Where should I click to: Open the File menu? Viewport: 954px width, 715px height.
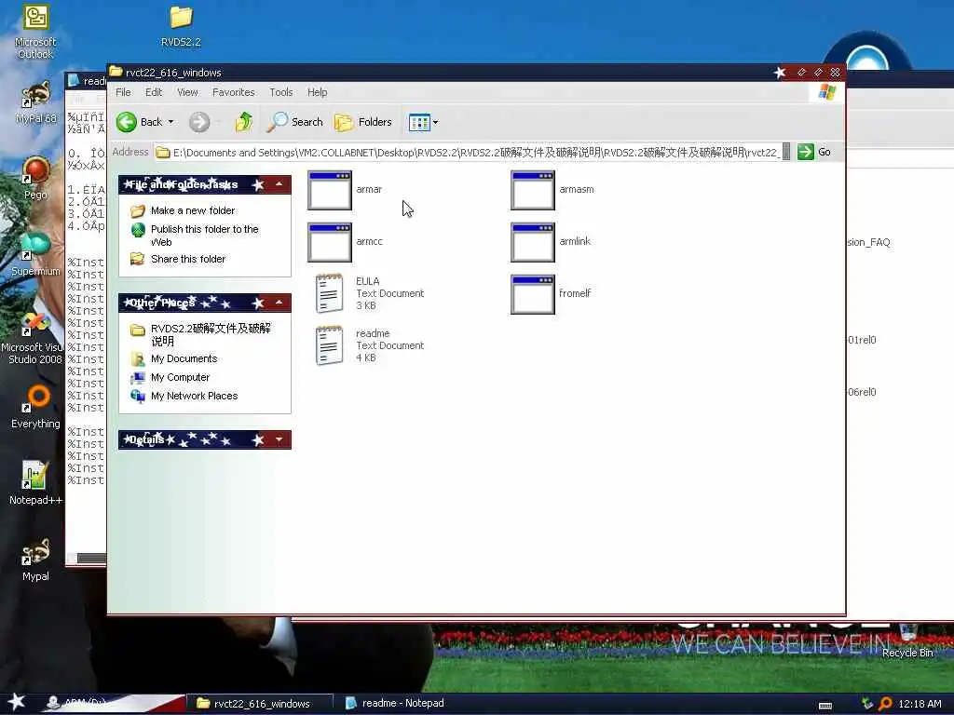point(123,92)
